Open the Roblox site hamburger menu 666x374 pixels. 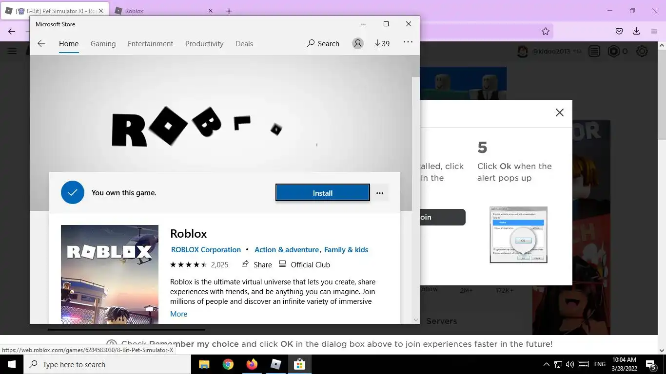(x=12, y=51)
